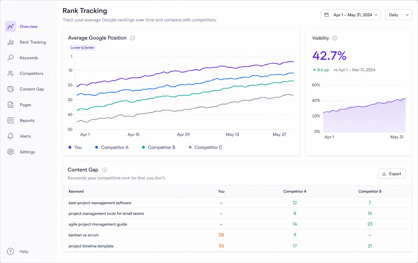The image size is (418, 263).
Task: Expand the Daily interval dropdown
Action: (398, 15)
